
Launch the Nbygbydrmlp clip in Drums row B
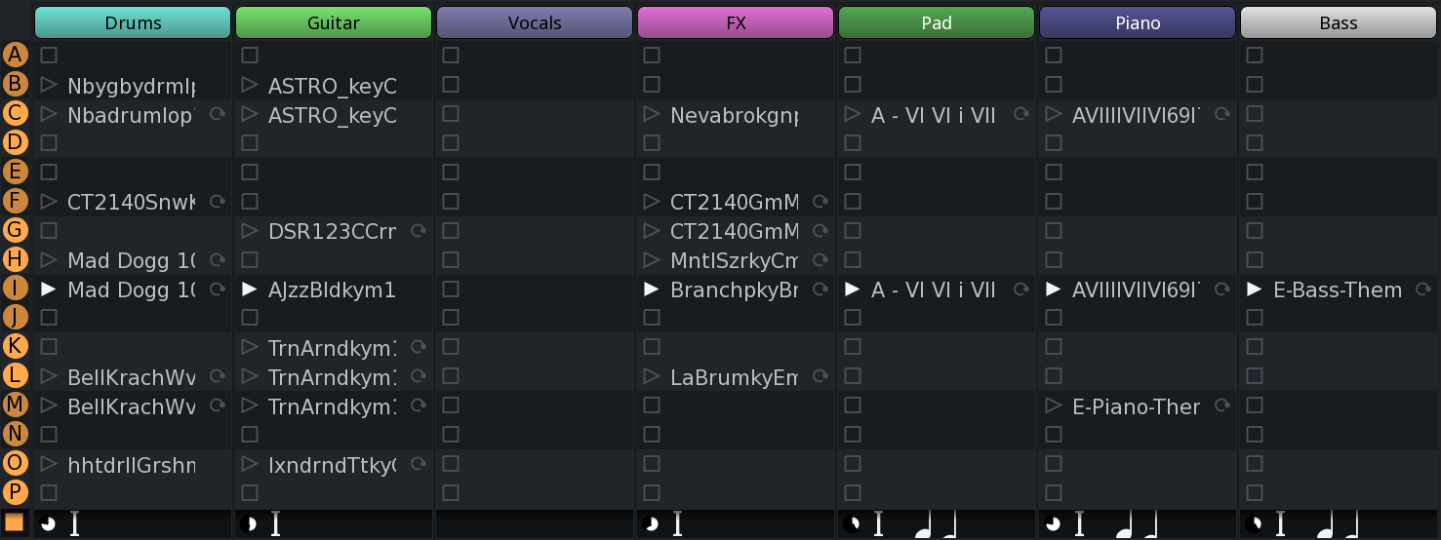pyautogui.click(x=49, y=85)
